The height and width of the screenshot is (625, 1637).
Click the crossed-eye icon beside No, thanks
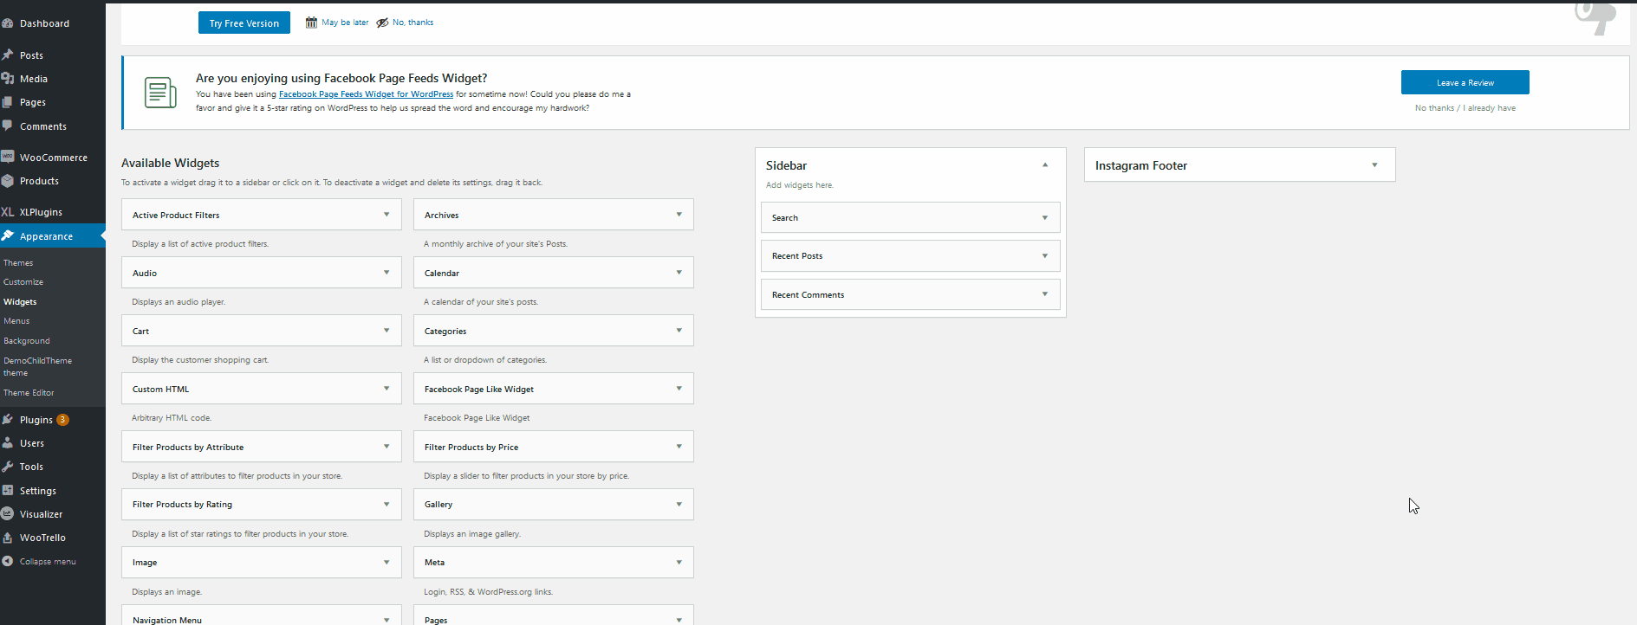pos(382,23)
